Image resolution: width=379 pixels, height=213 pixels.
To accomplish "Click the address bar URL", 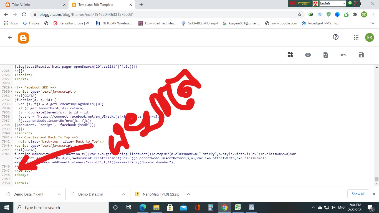I will click(86, 14).
